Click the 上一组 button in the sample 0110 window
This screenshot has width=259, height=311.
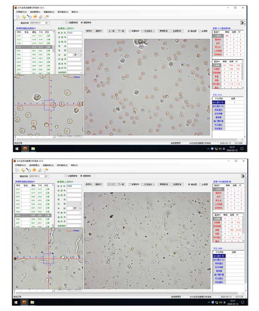(111, 31)
